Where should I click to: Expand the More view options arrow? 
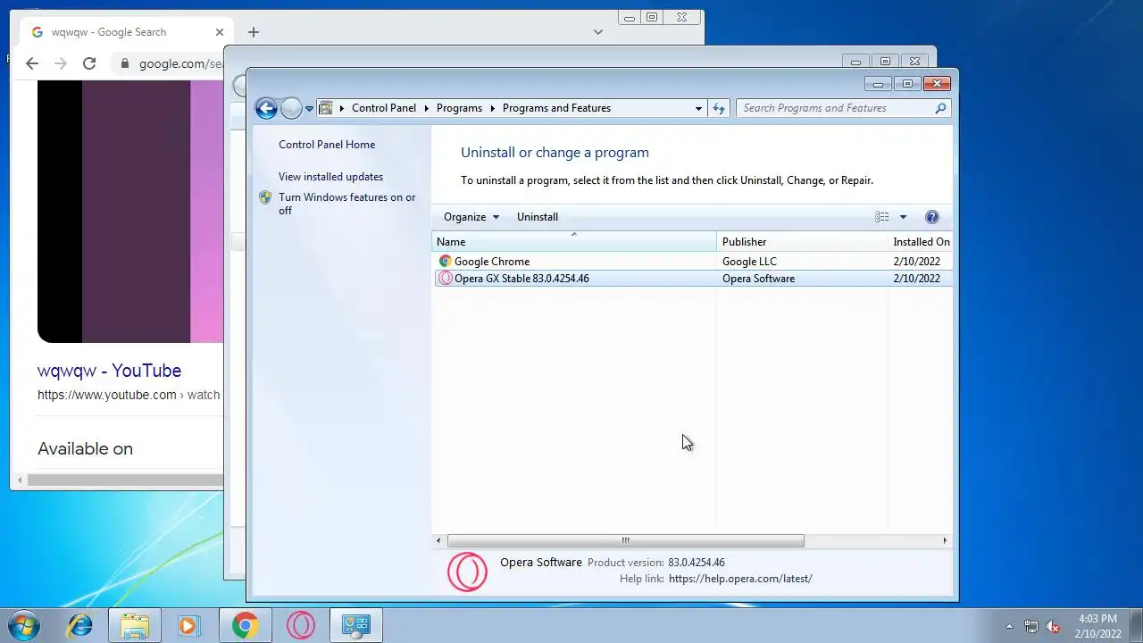[x=903, y=217]
